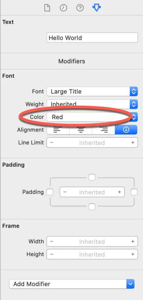Select the inherited alignment arrow icon
This screenshot has width=143, height=300.
click(x=126, y=130)
